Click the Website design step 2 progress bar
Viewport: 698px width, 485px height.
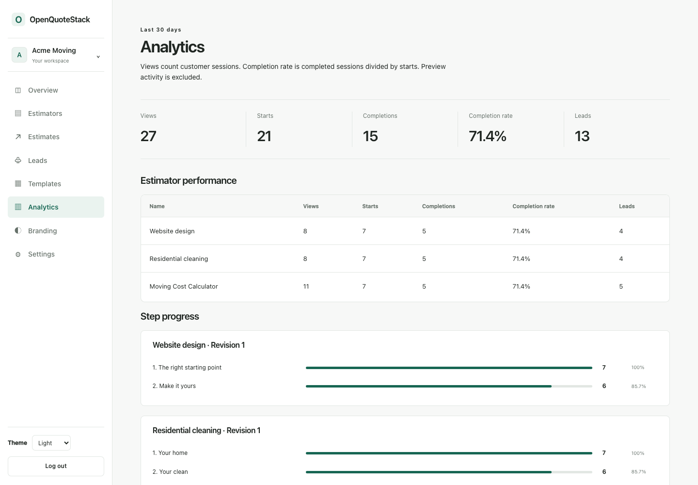[x=449, y=386]
